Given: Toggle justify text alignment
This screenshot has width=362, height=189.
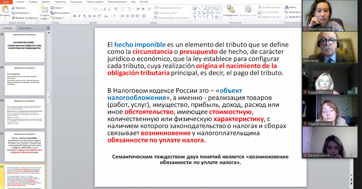Looking at the screenshot, I should [x=137, y=16].
